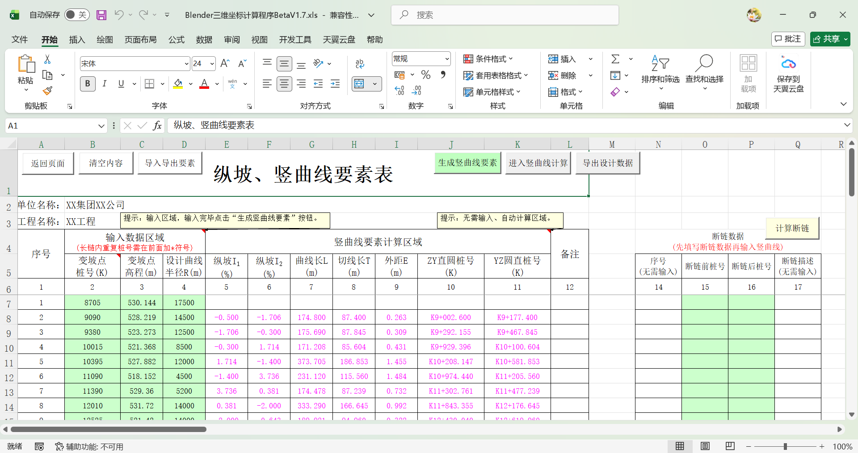Open the font size dropdown
858x453 pixels.
click(212, 64)
